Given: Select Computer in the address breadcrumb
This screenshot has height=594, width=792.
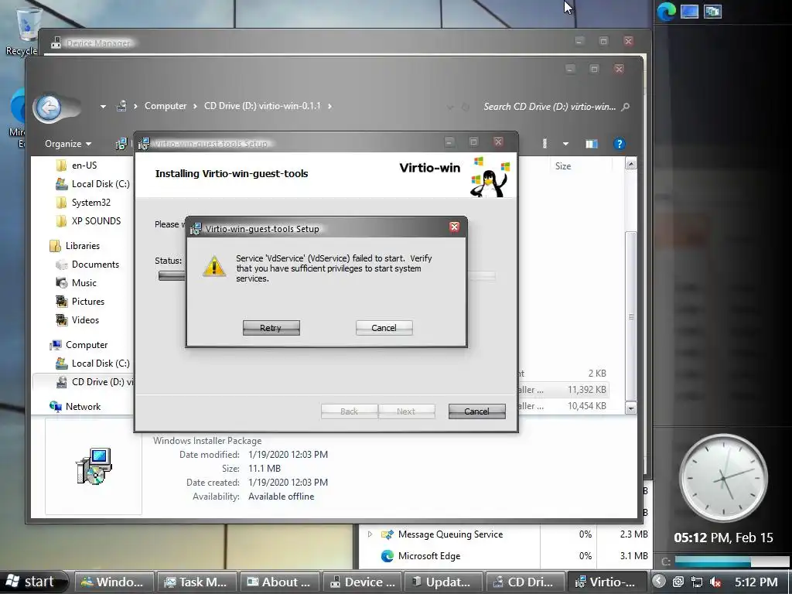Looking at the screenshot, I should tap(166, 106).
